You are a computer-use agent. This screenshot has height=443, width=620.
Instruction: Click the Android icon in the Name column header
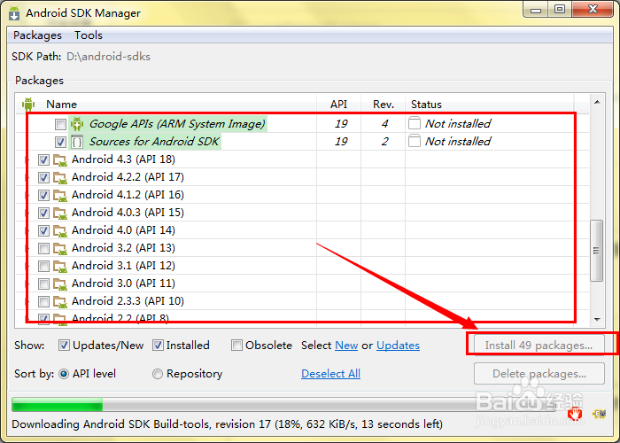pos(28,105)
